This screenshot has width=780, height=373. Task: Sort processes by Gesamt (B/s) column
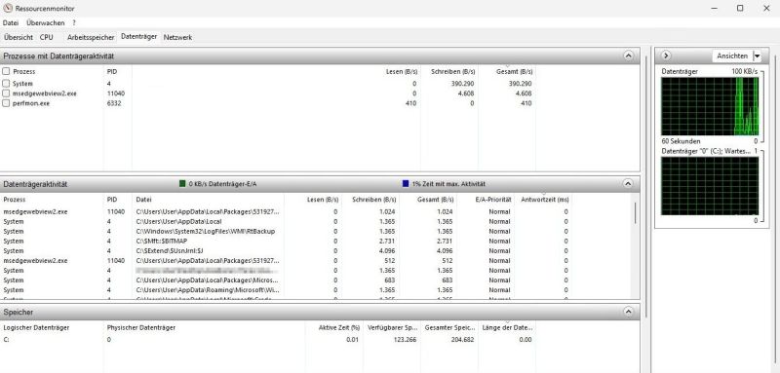[514, 71]
